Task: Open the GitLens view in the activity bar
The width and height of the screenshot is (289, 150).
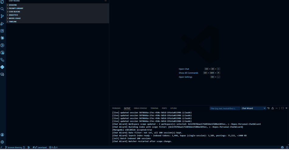Action: [2, 45]
